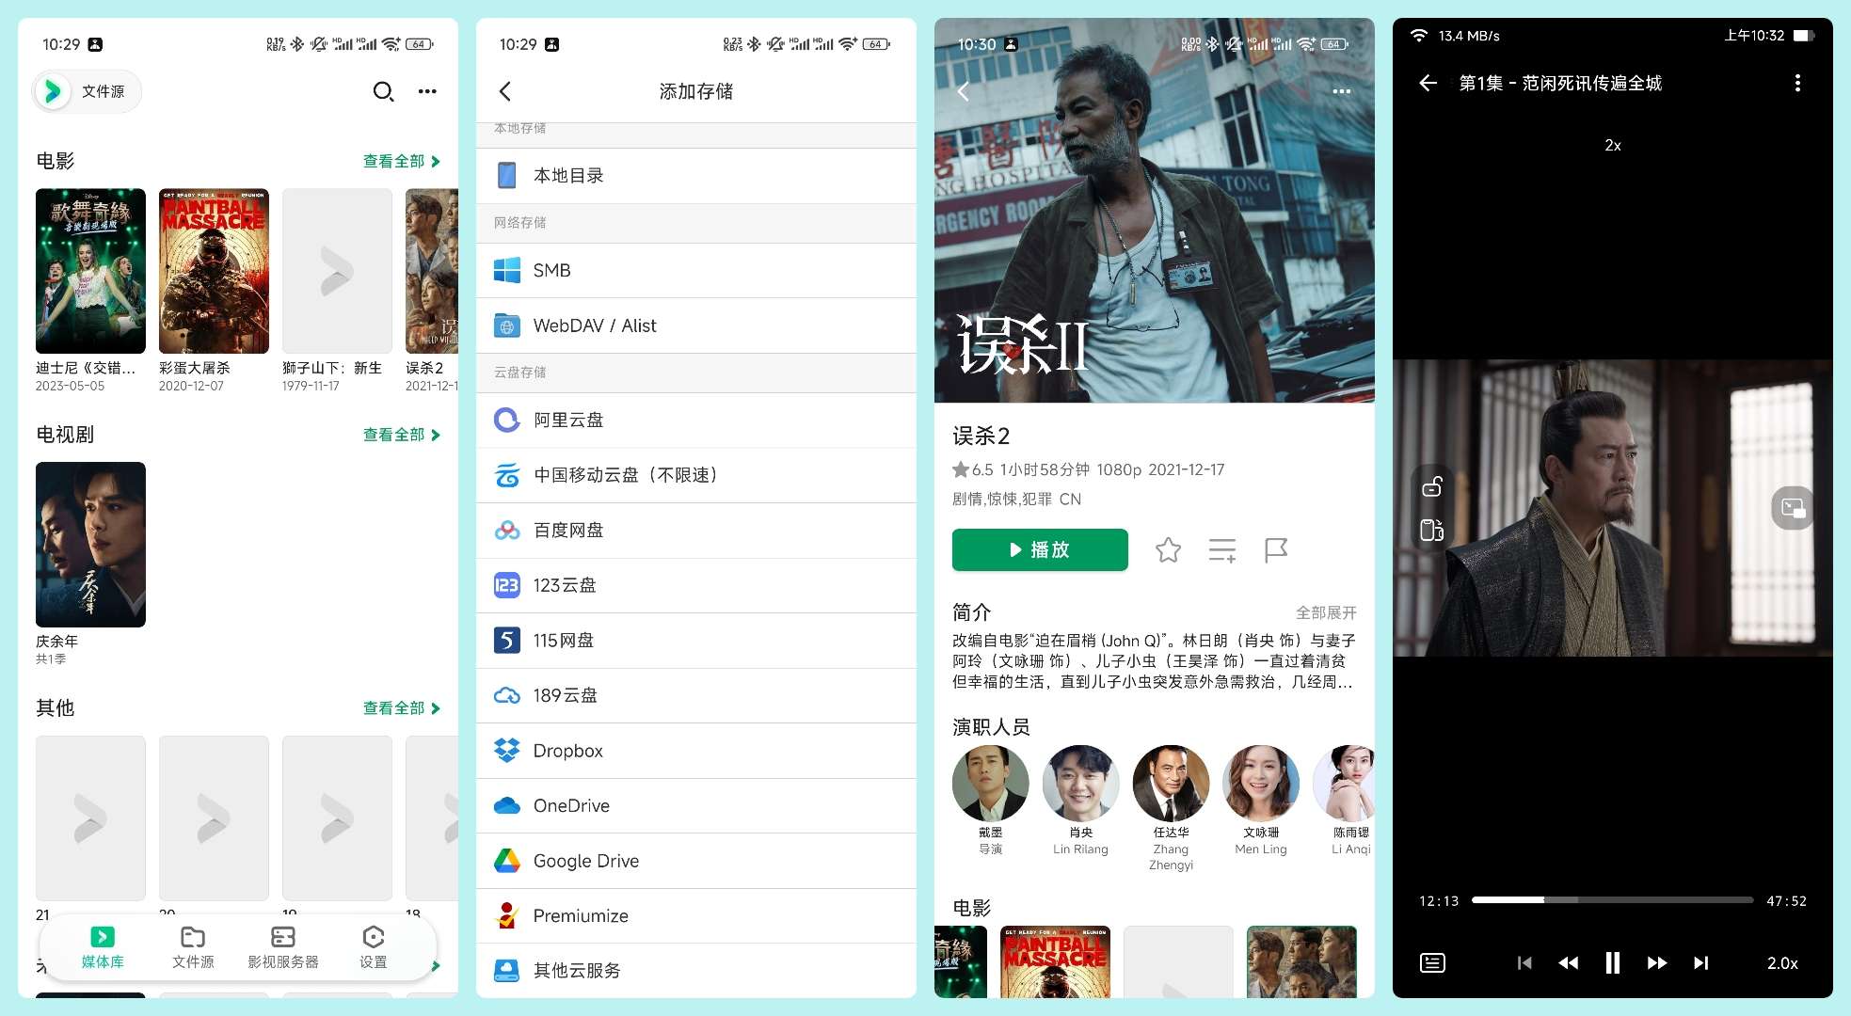Tap the flag icon on the 误杀2 page
The width and height of the screenshot is (1851, 1016).
pos(1276,550)
